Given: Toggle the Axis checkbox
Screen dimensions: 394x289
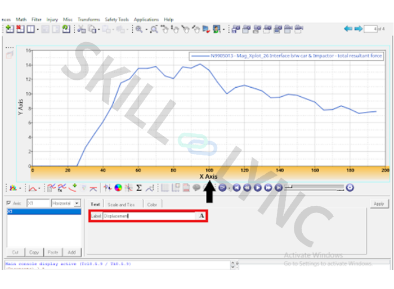Looking at the screenshot, I should coord(8,204).
